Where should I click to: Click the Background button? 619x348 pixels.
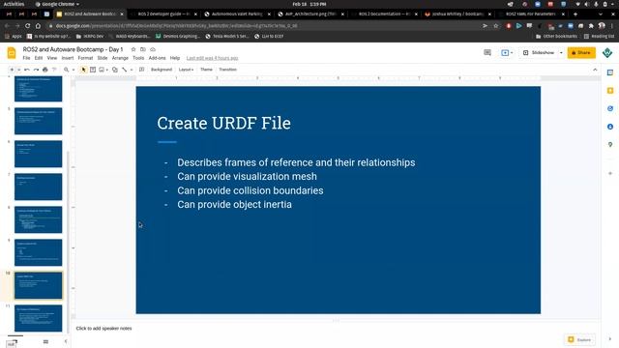tap(162, 70)
